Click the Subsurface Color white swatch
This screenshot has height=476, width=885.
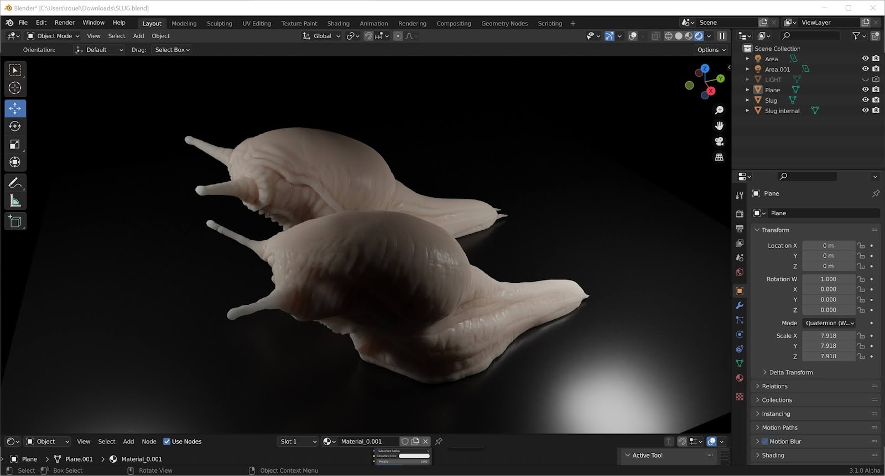click(x=414, y=456)
